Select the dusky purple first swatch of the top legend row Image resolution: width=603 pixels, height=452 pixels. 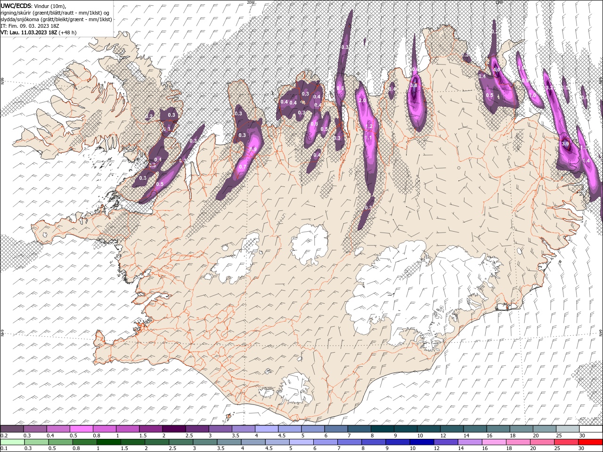(12, 429)
